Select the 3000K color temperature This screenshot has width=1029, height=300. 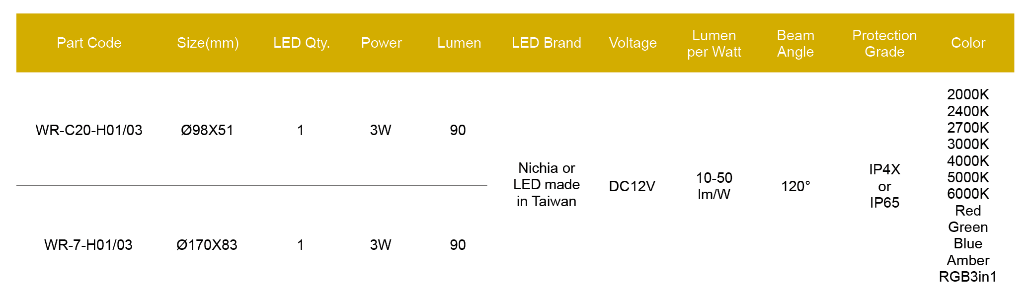pos(967,144)
